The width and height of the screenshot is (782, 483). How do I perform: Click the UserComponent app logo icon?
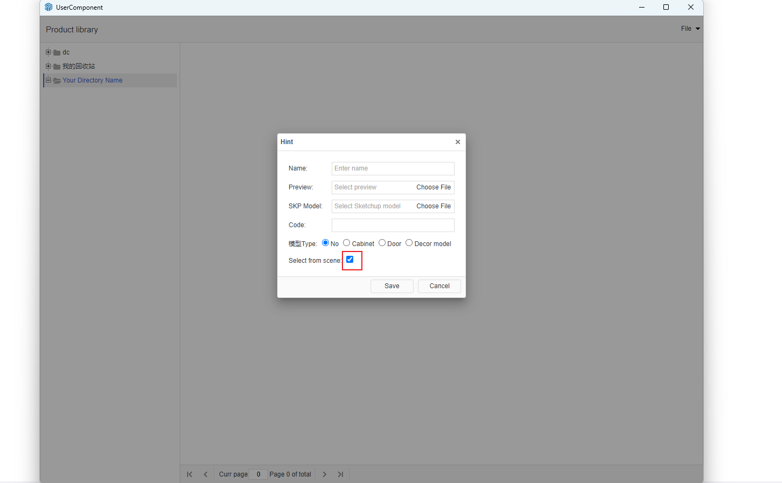pos(49,7)
